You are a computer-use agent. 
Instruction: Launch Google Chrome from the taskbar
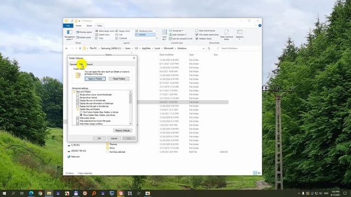point(40,193)
